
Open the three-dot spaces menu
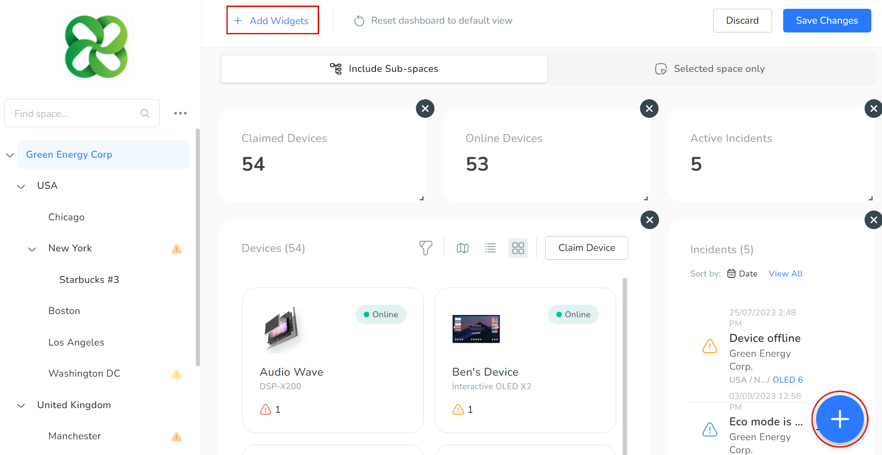point(180,113)
